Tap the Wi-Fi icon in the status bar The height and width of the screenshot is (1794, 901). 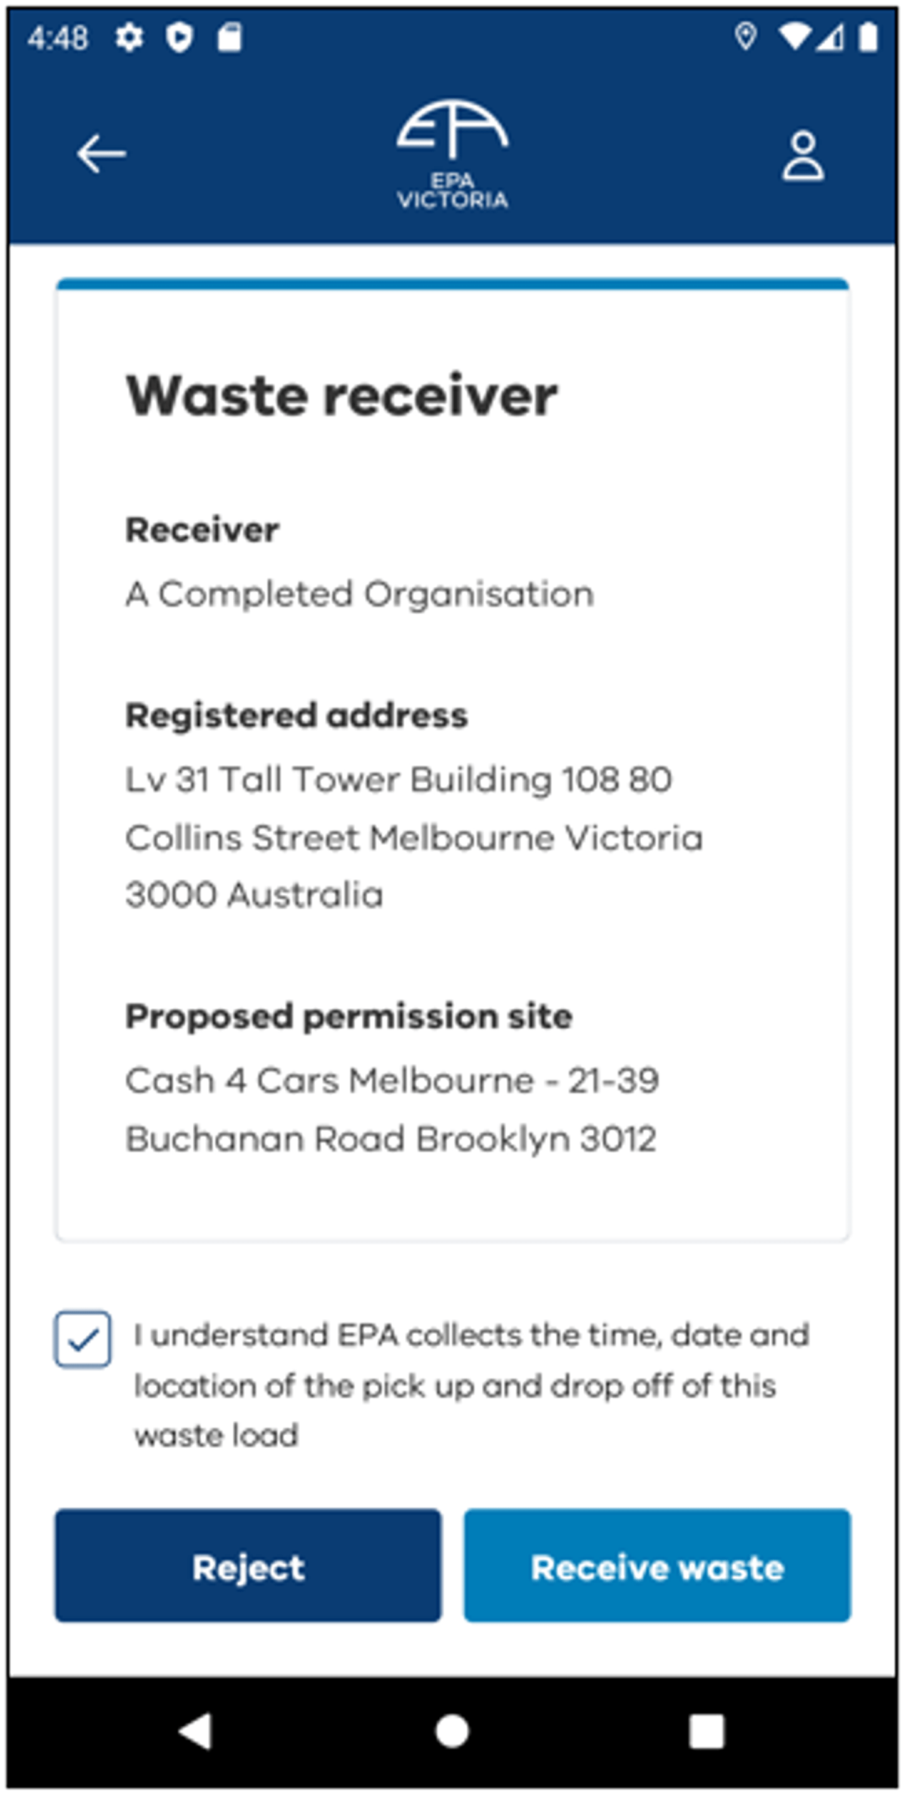pos(795,38)
